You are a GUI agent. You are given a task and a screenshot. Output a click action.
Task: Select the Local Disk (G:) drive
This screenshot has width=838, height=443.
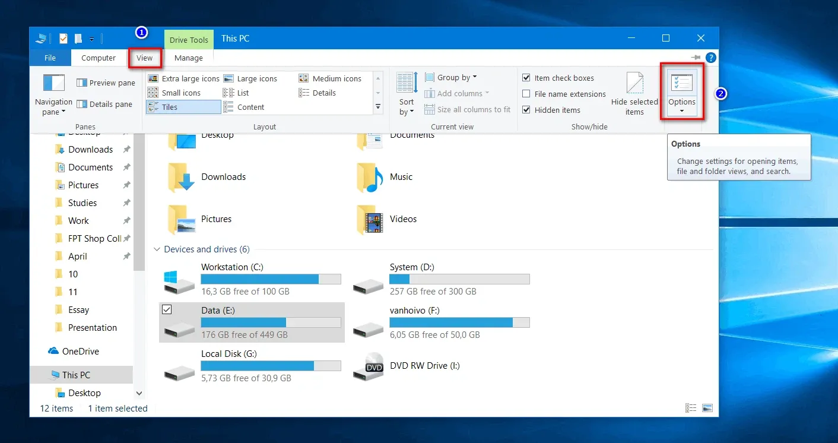[x=252, y=366]
